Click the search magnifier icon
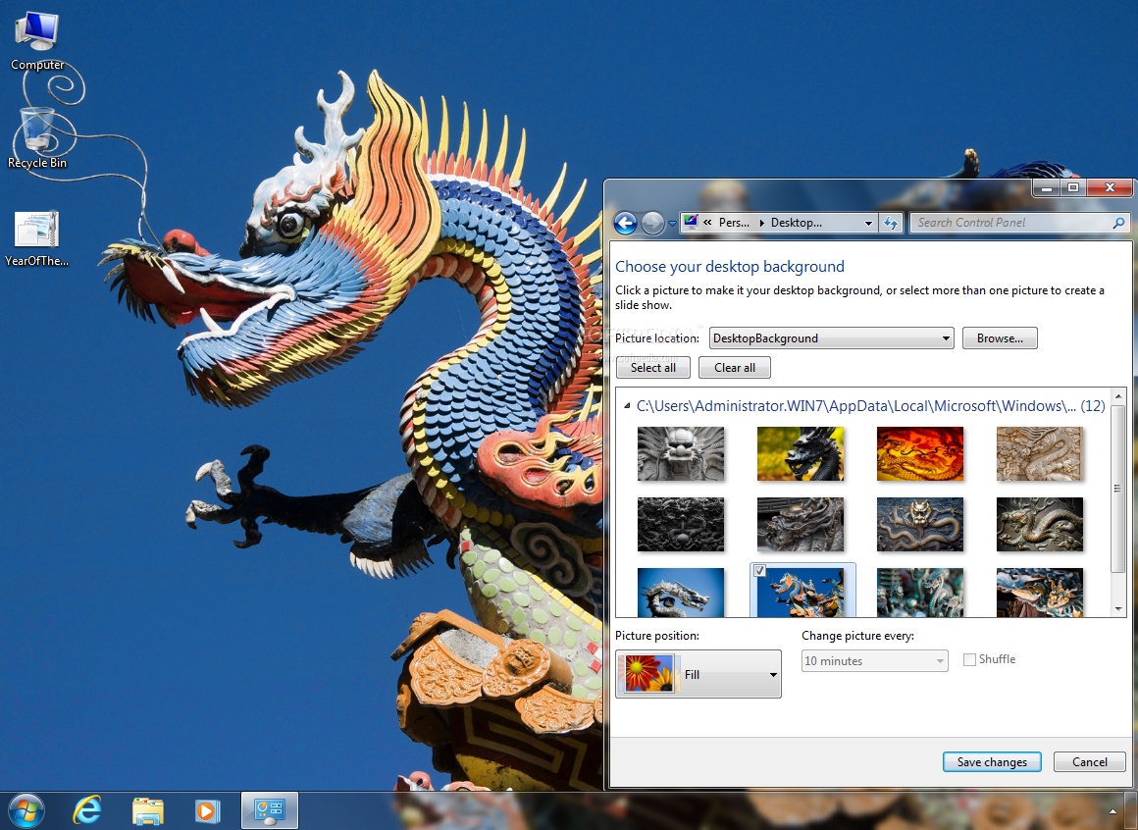Screen dimensions: 1138x830 (x=1118, y=223)
